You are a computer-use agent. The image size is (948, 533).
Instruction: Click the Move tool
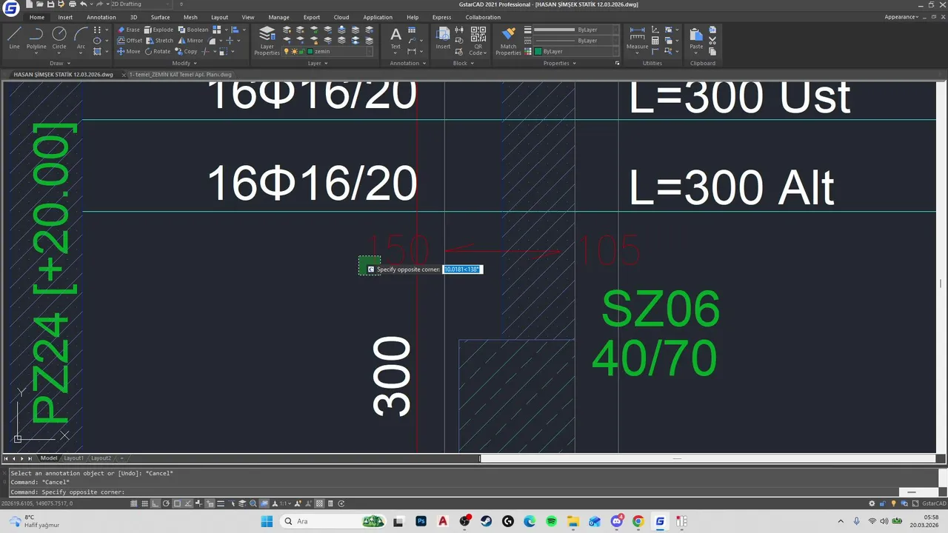(x=129, y=52)
